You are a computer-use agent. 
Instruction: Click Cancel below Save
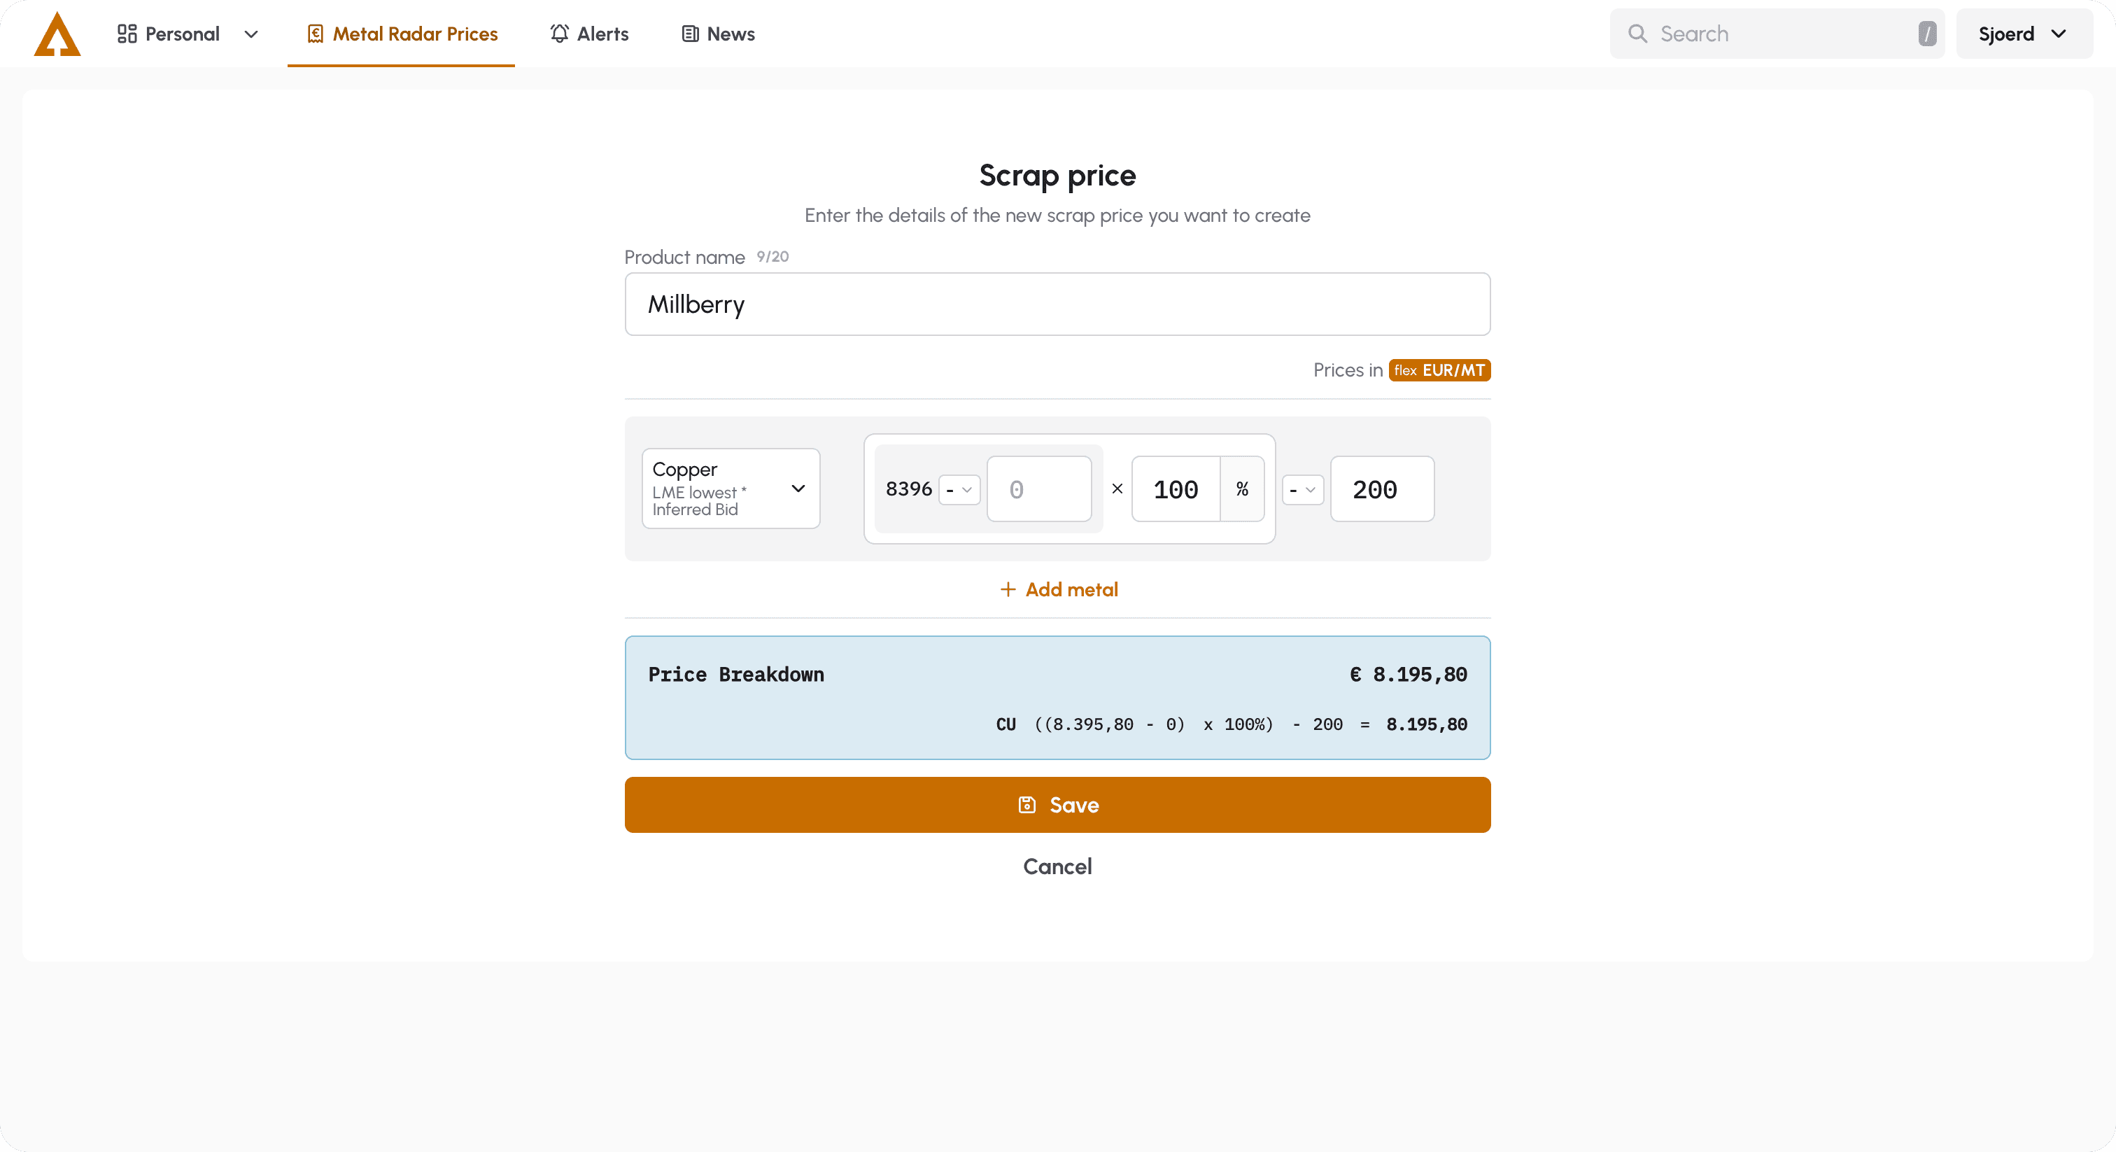point(1057,866)
